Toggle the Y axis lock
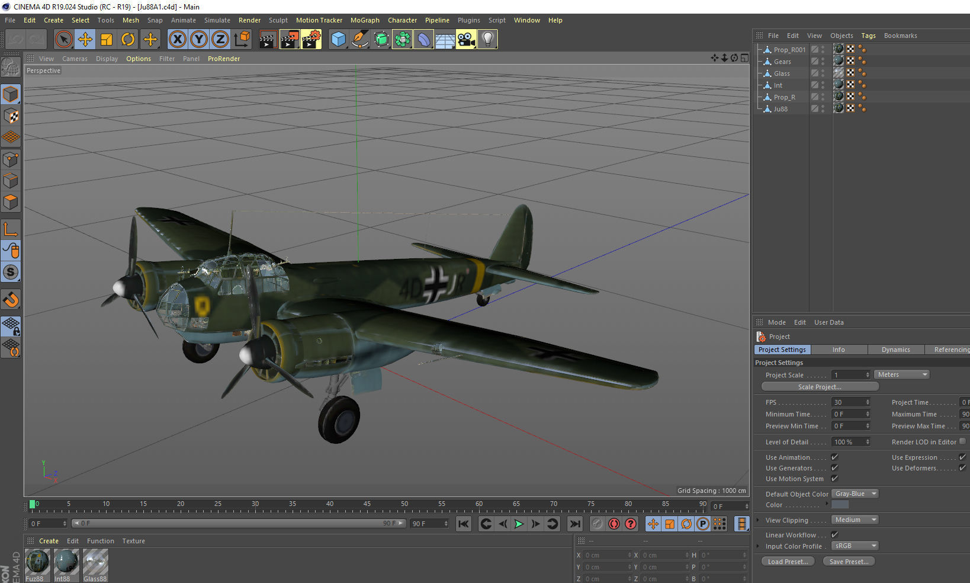 [x=198, y=40]
